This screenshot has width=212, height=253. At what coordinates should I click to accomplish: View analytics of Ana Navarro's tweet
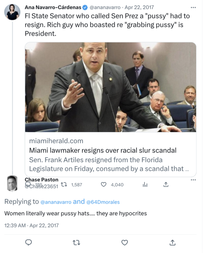click(x=145, y=185)
